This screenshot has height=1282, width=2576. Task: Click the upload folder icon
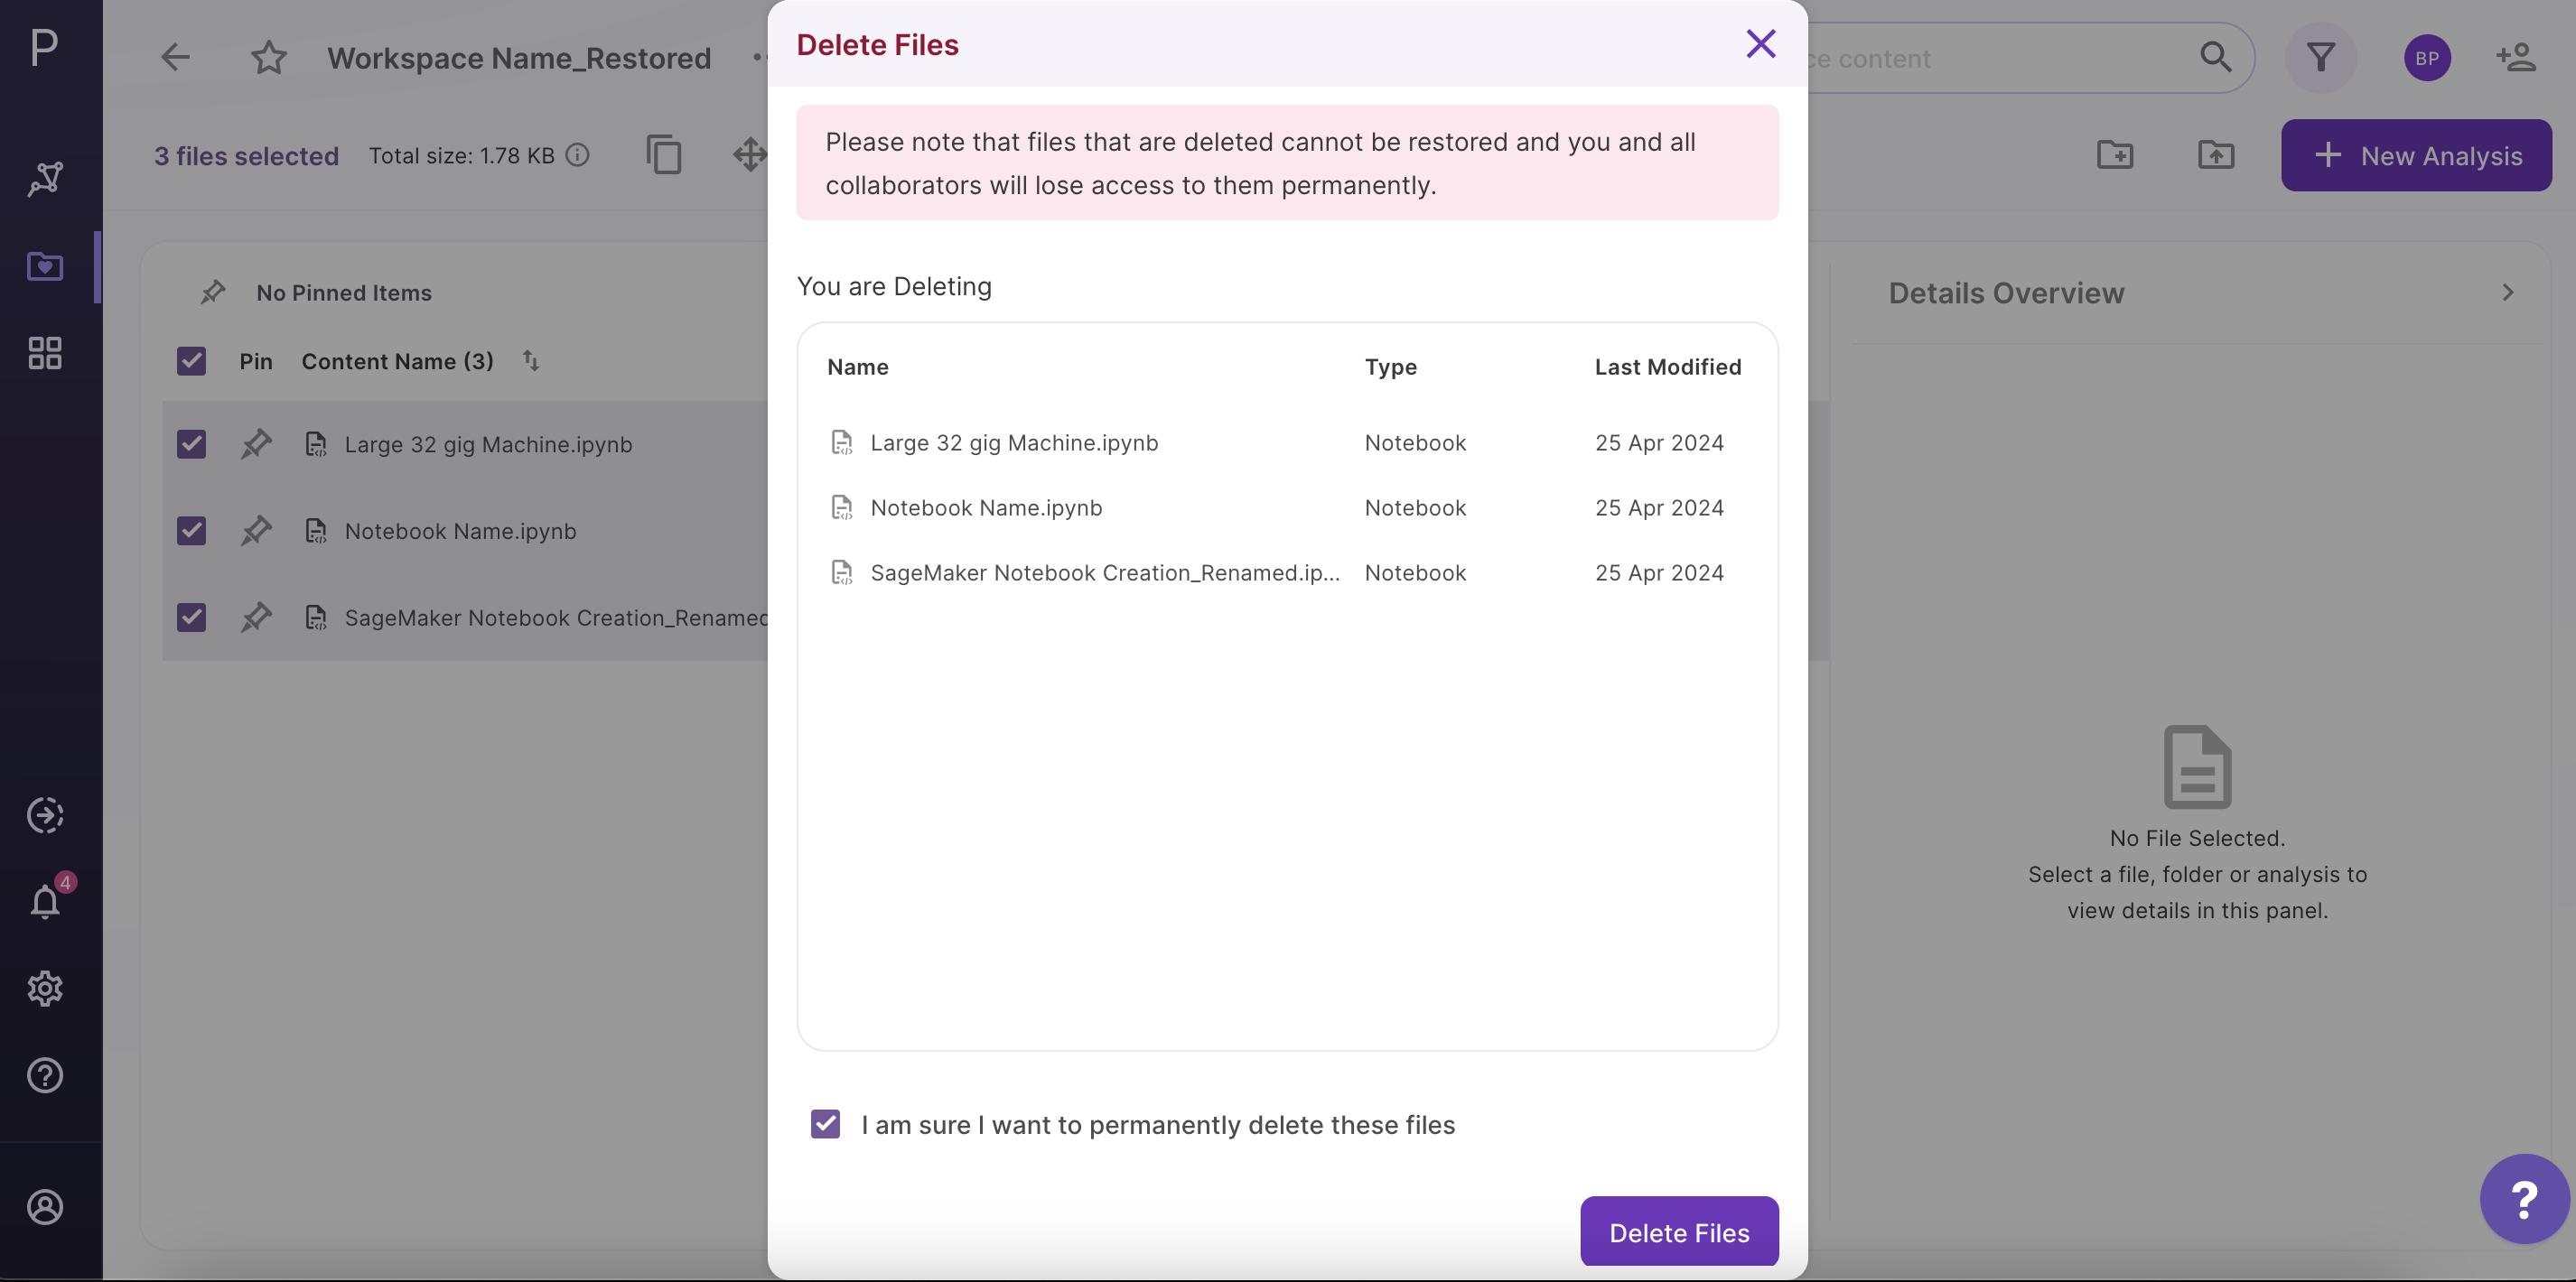(2216, 155)
